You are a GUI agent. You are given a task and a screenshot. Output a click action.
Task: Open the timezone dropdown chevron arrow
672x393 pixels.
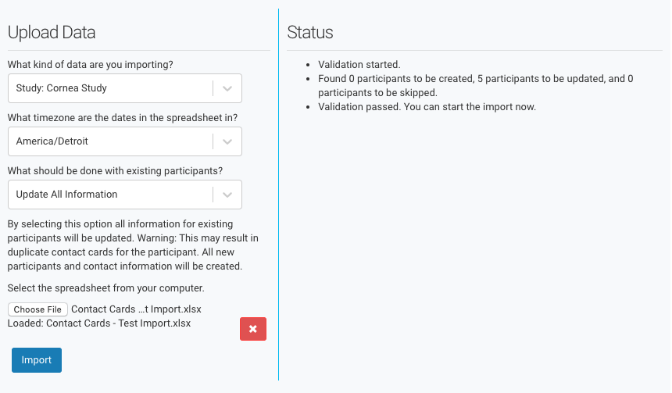pyautogui.click(x=227, y=141)
